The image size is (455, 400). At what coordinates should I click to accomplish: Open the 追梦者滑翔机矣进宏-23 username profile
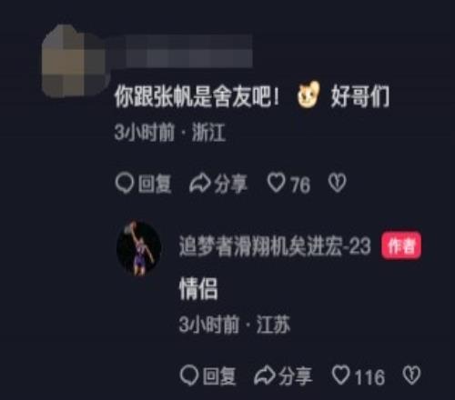[x=275, y=246]
